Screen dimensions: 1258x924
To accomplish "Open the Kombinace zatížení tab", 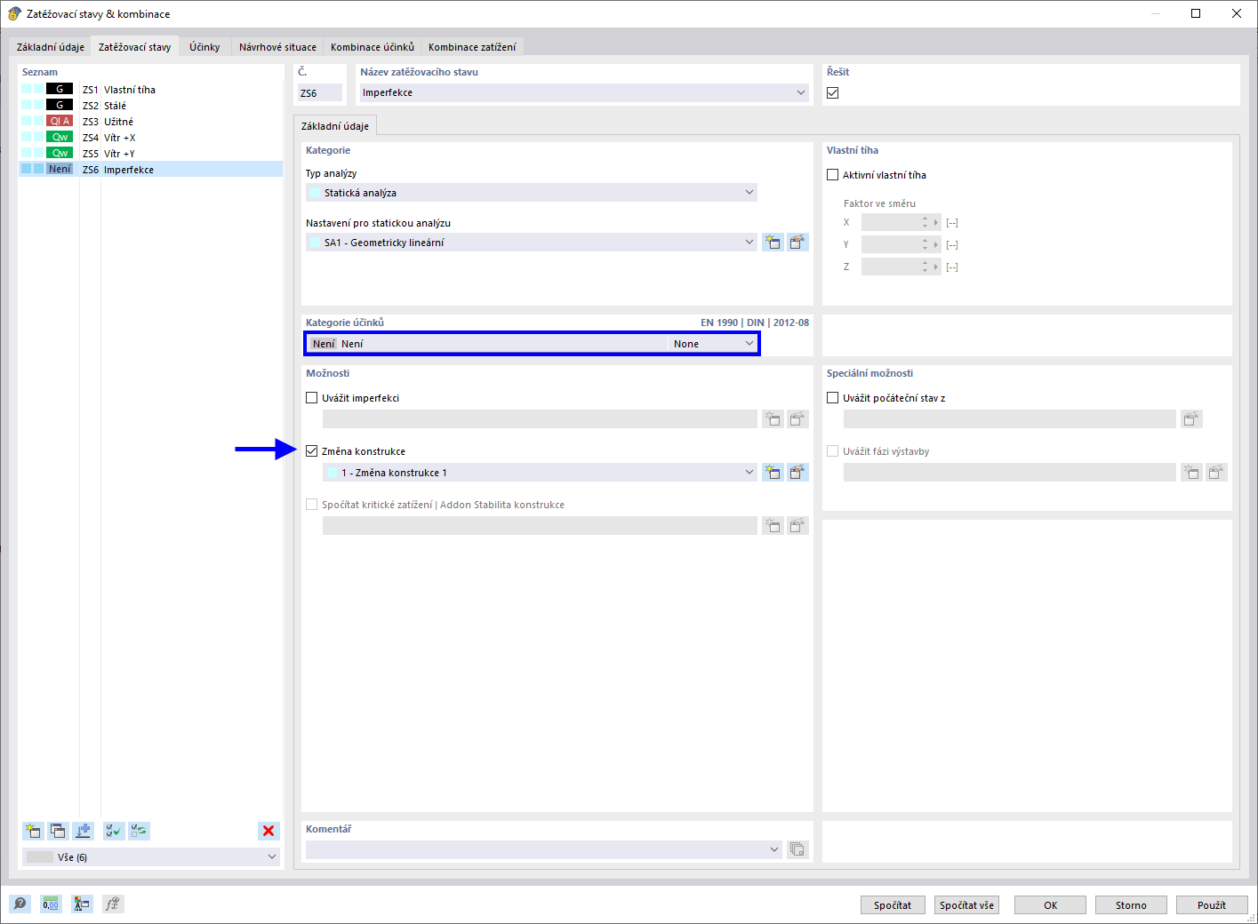I will point(472,47).
